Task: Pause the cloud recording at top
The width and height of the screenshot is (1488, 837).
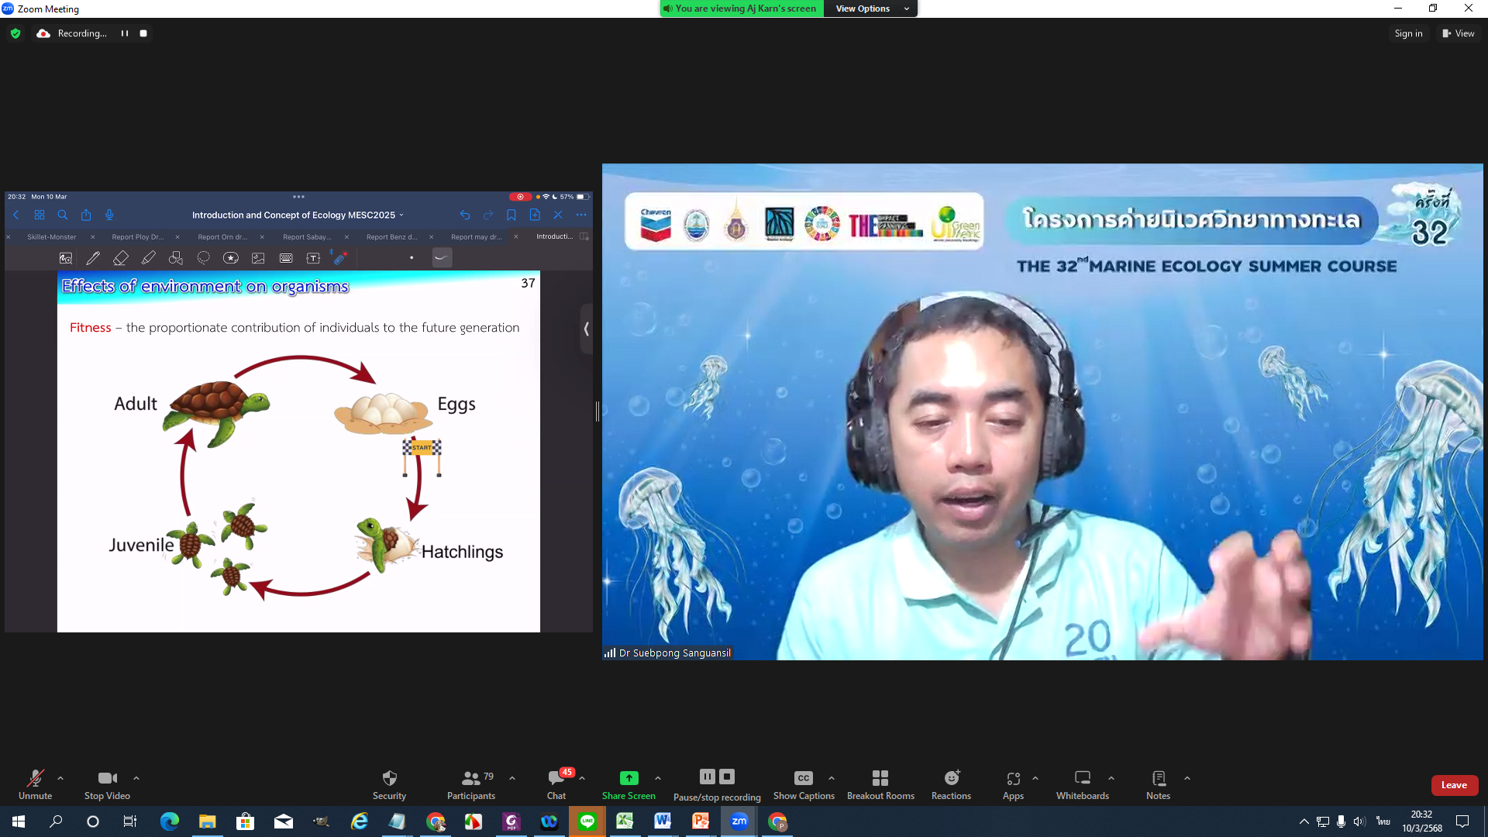Action: tap(125, 33)
